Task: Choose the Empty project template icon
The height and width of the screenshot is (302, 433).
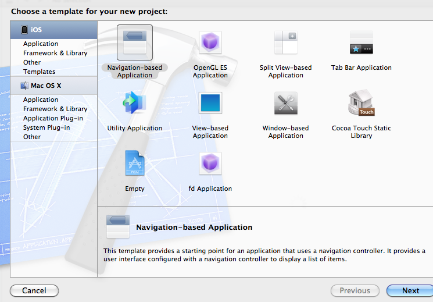Action: tap(134, 163)
